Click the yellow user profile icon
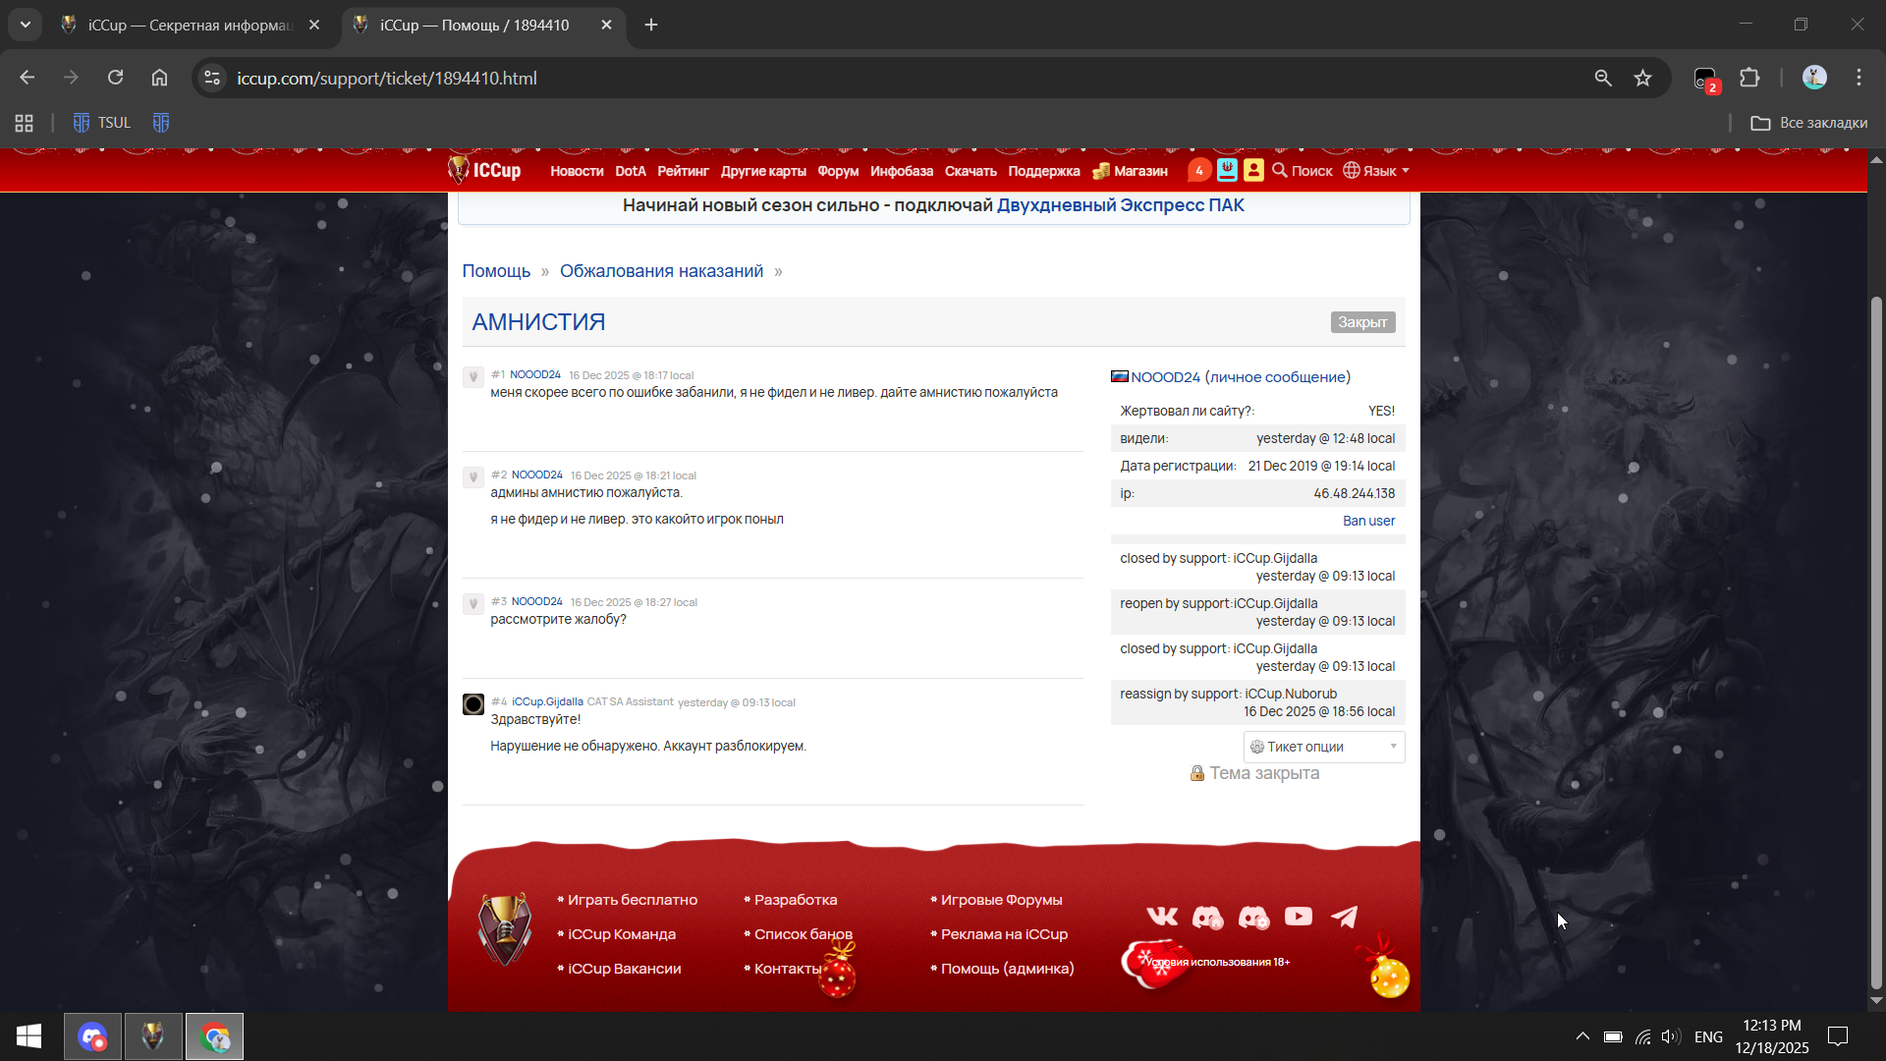The image size is (1886, 1061). coord(1253,171)
